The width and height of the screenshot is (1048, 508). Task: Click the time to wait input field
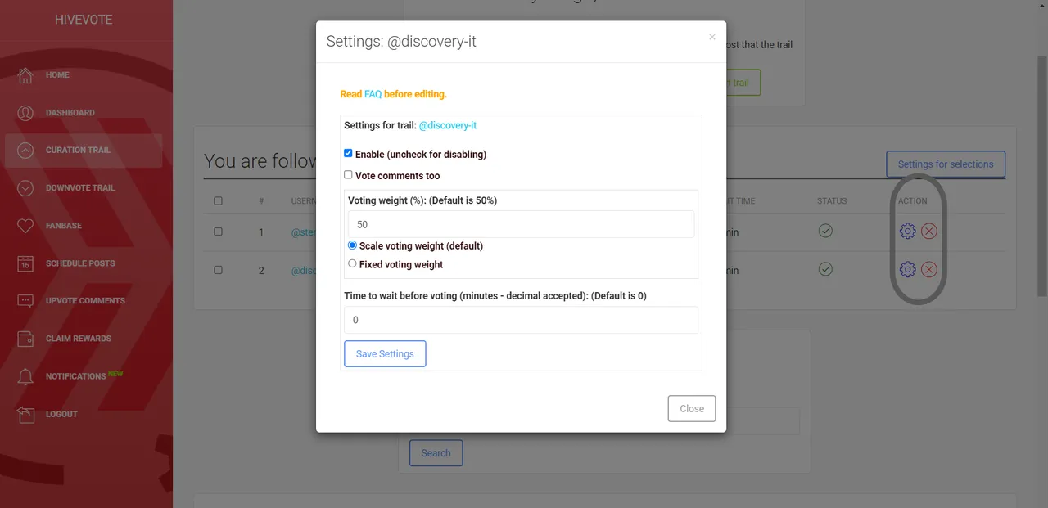click(x=521, y=320)
